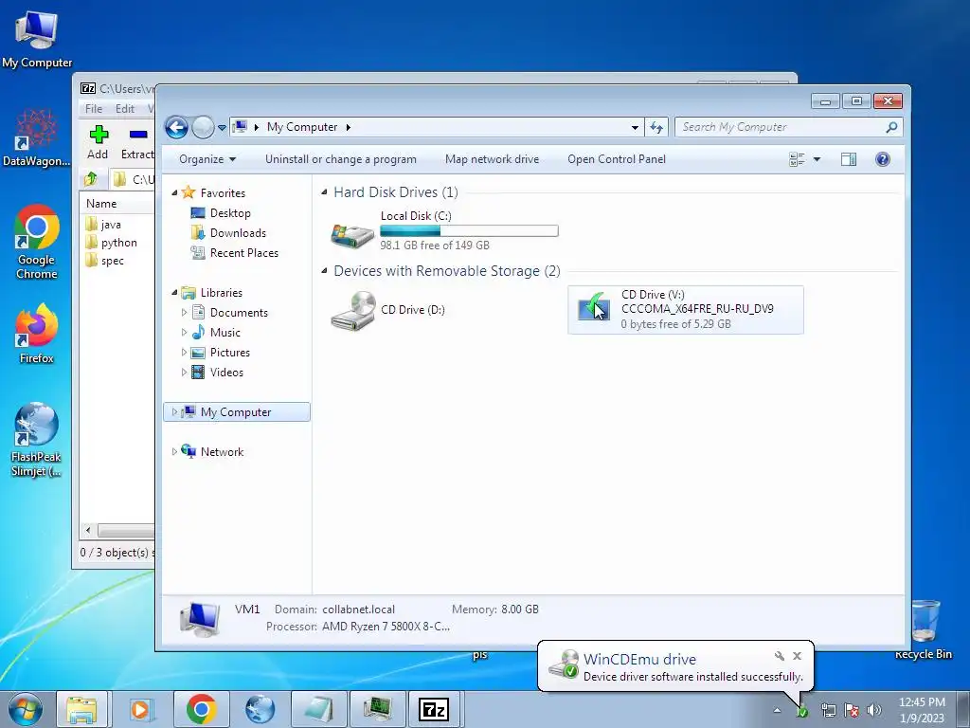Click 7-Zip horizontal scrollbar left arrow

[88, 531]
